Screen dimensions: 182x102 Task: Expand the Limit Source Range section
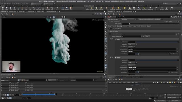[x=109, y=29]
